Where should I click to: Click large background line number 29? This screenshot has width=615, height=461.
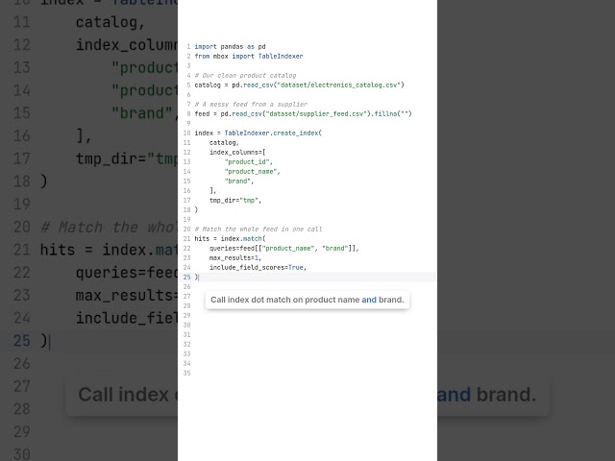pos(21,431)
